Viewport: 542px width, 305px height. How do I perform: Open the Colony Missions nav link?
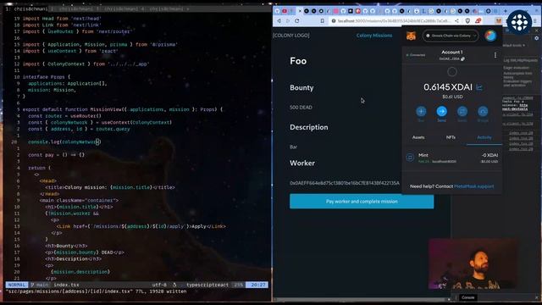(x=374, y=36)
